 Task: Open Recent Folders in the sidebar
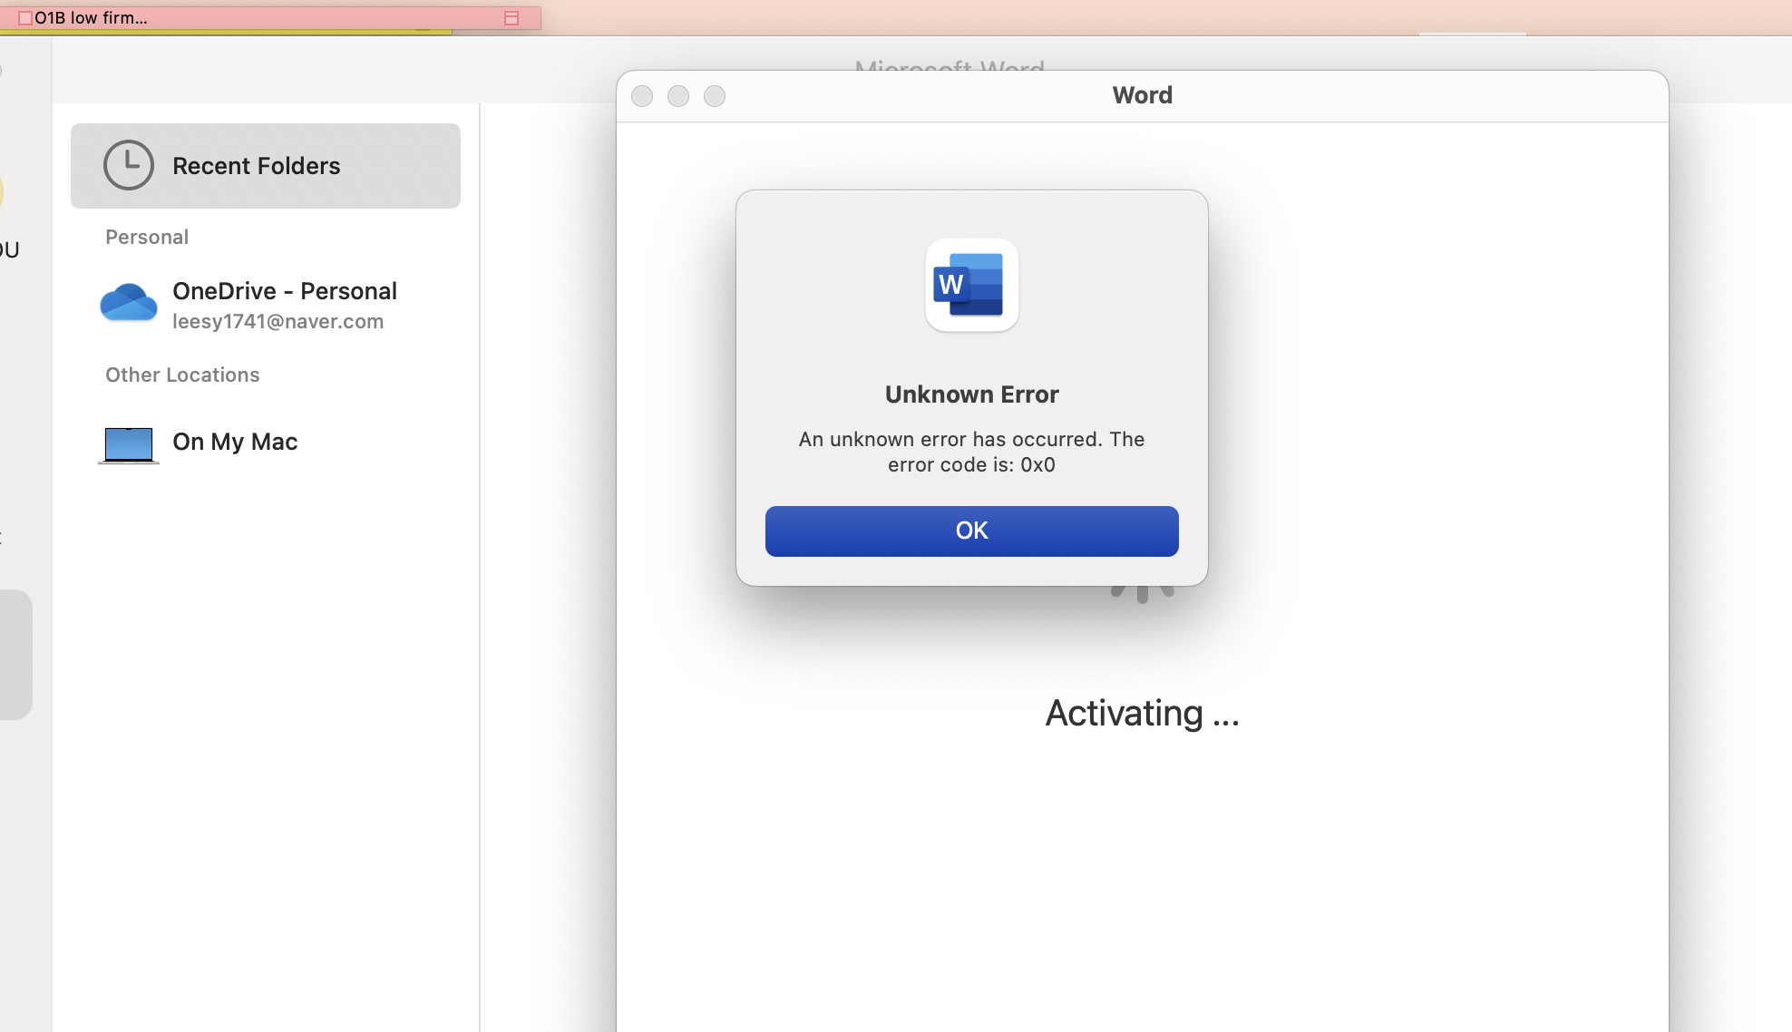coord(266,166)
